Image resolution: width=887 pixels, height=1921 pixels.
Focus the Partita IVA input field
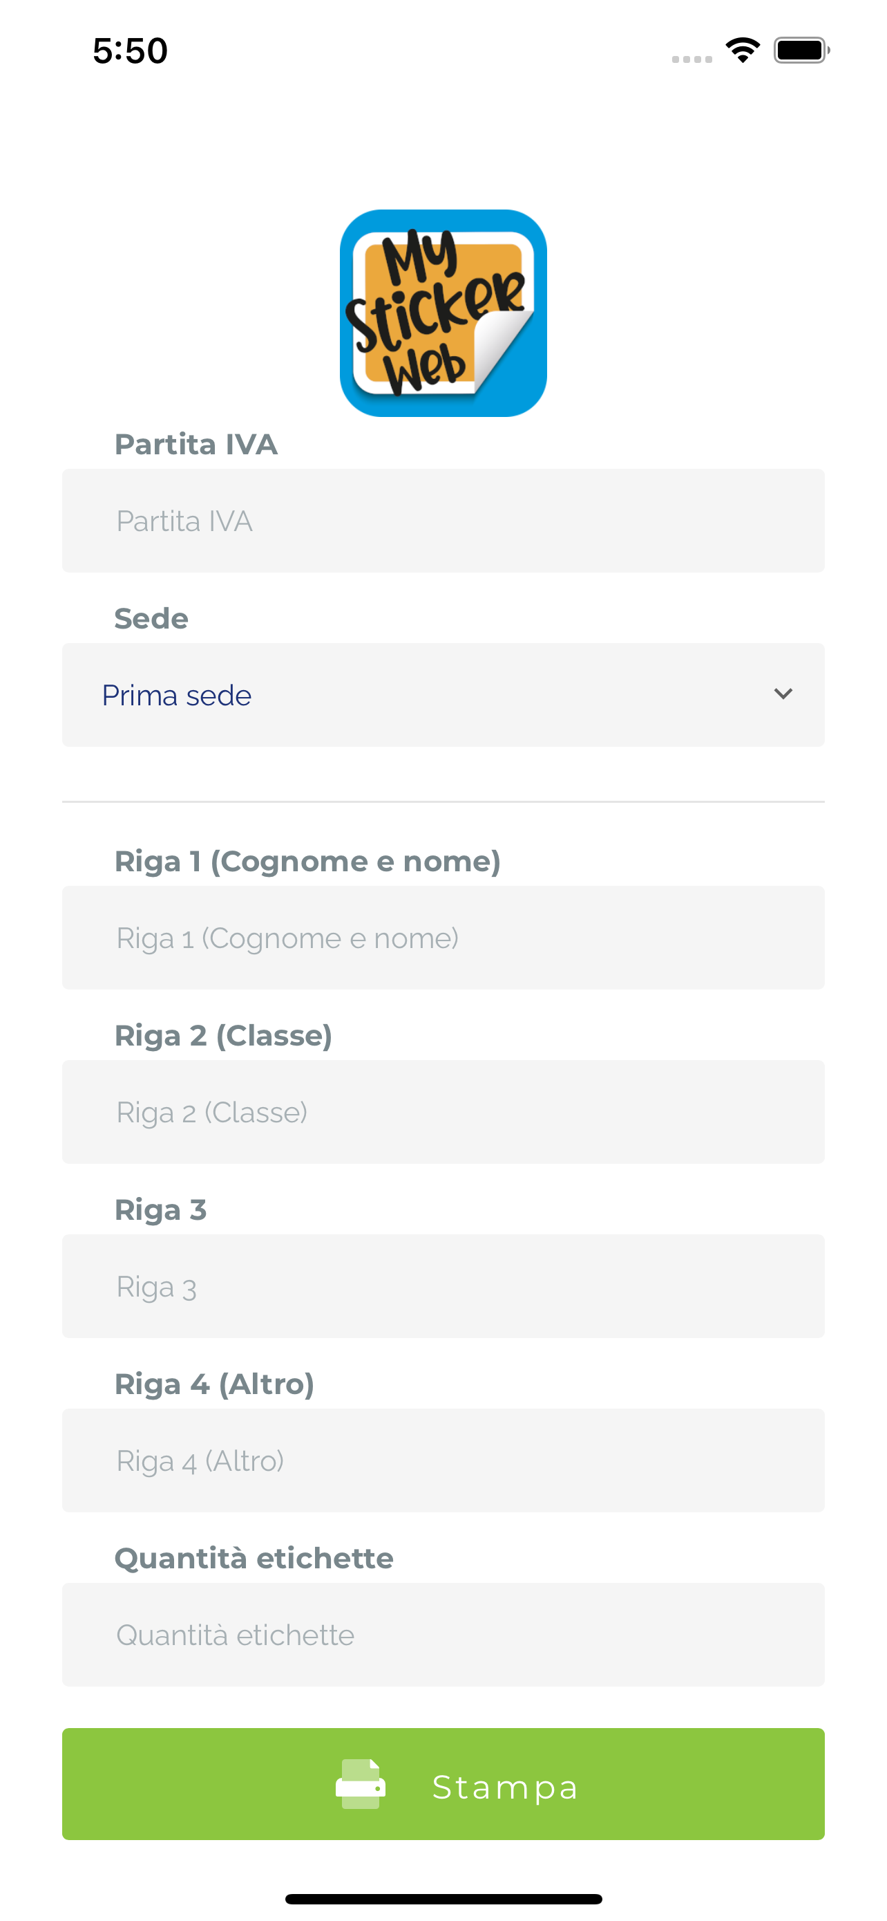(443, 521)
